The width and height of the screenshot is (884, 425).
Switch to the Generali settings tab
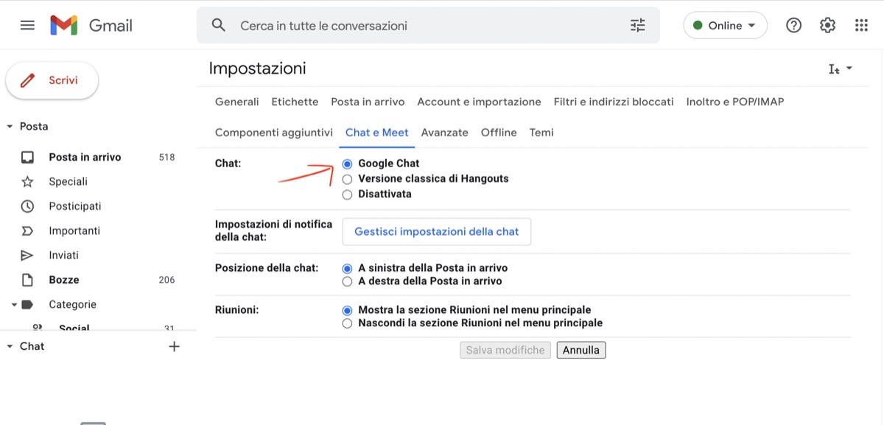click(x=236, y=102)
